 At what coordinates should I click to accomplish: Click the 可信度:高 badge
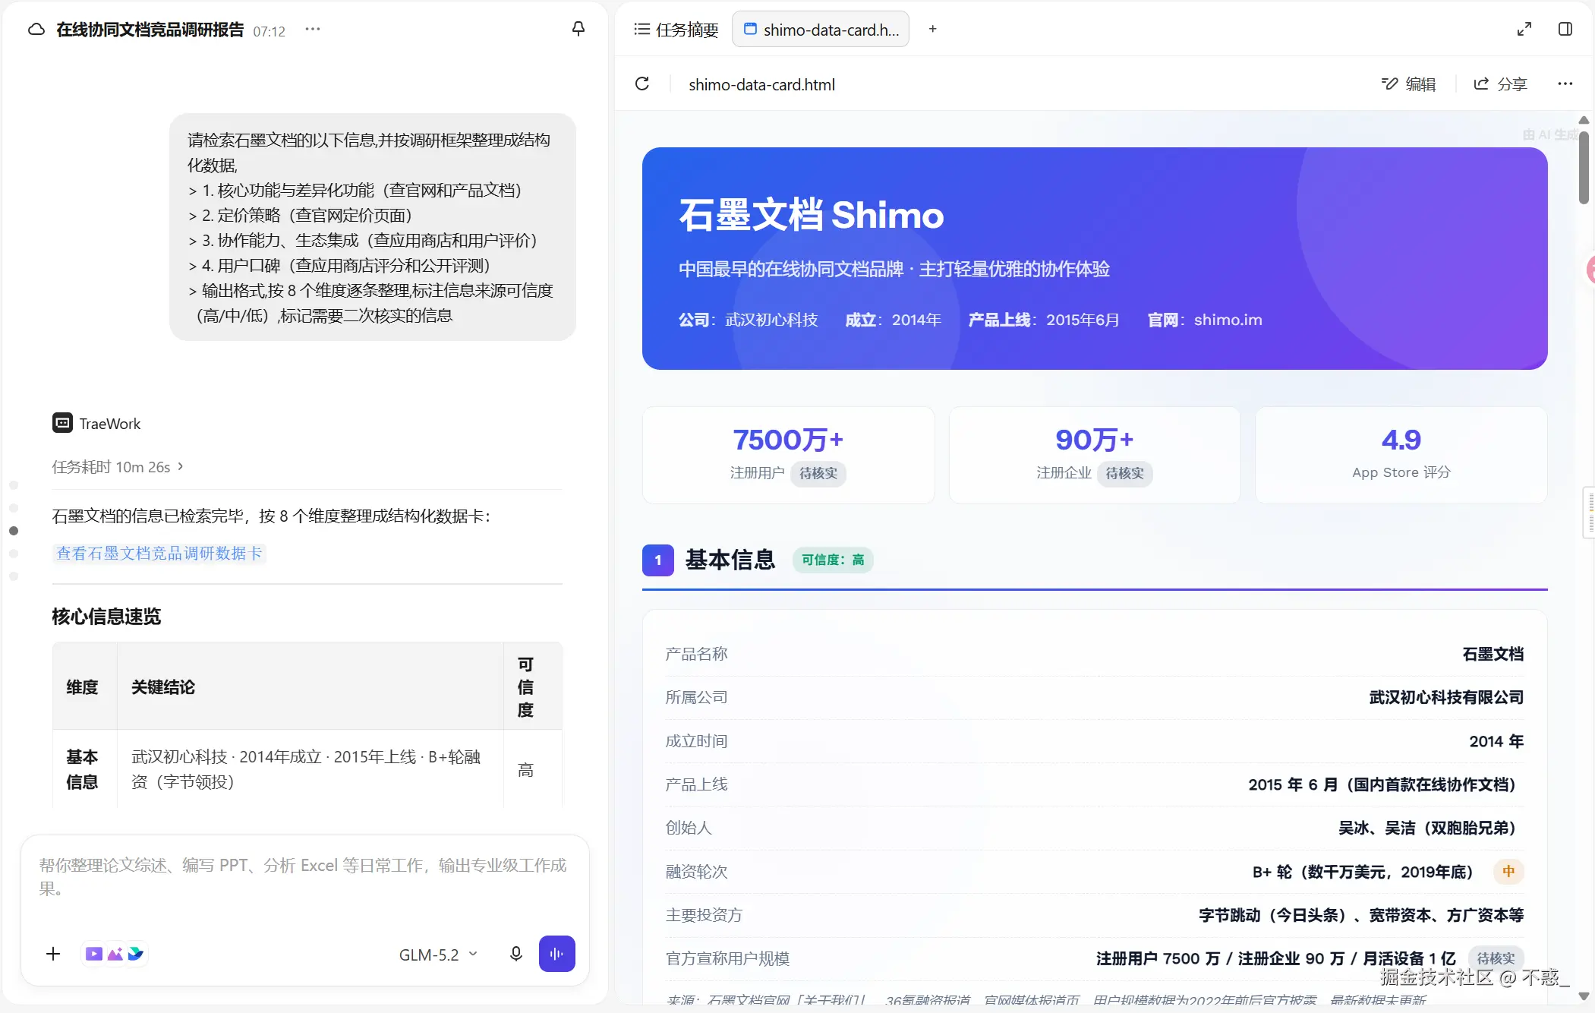(x=833, y=560)
